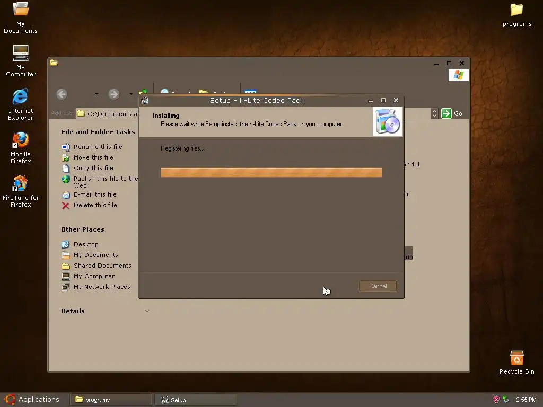Click the 'Installing' heading in Setup
The image size is (543, 407).
[x=166, y=116]
